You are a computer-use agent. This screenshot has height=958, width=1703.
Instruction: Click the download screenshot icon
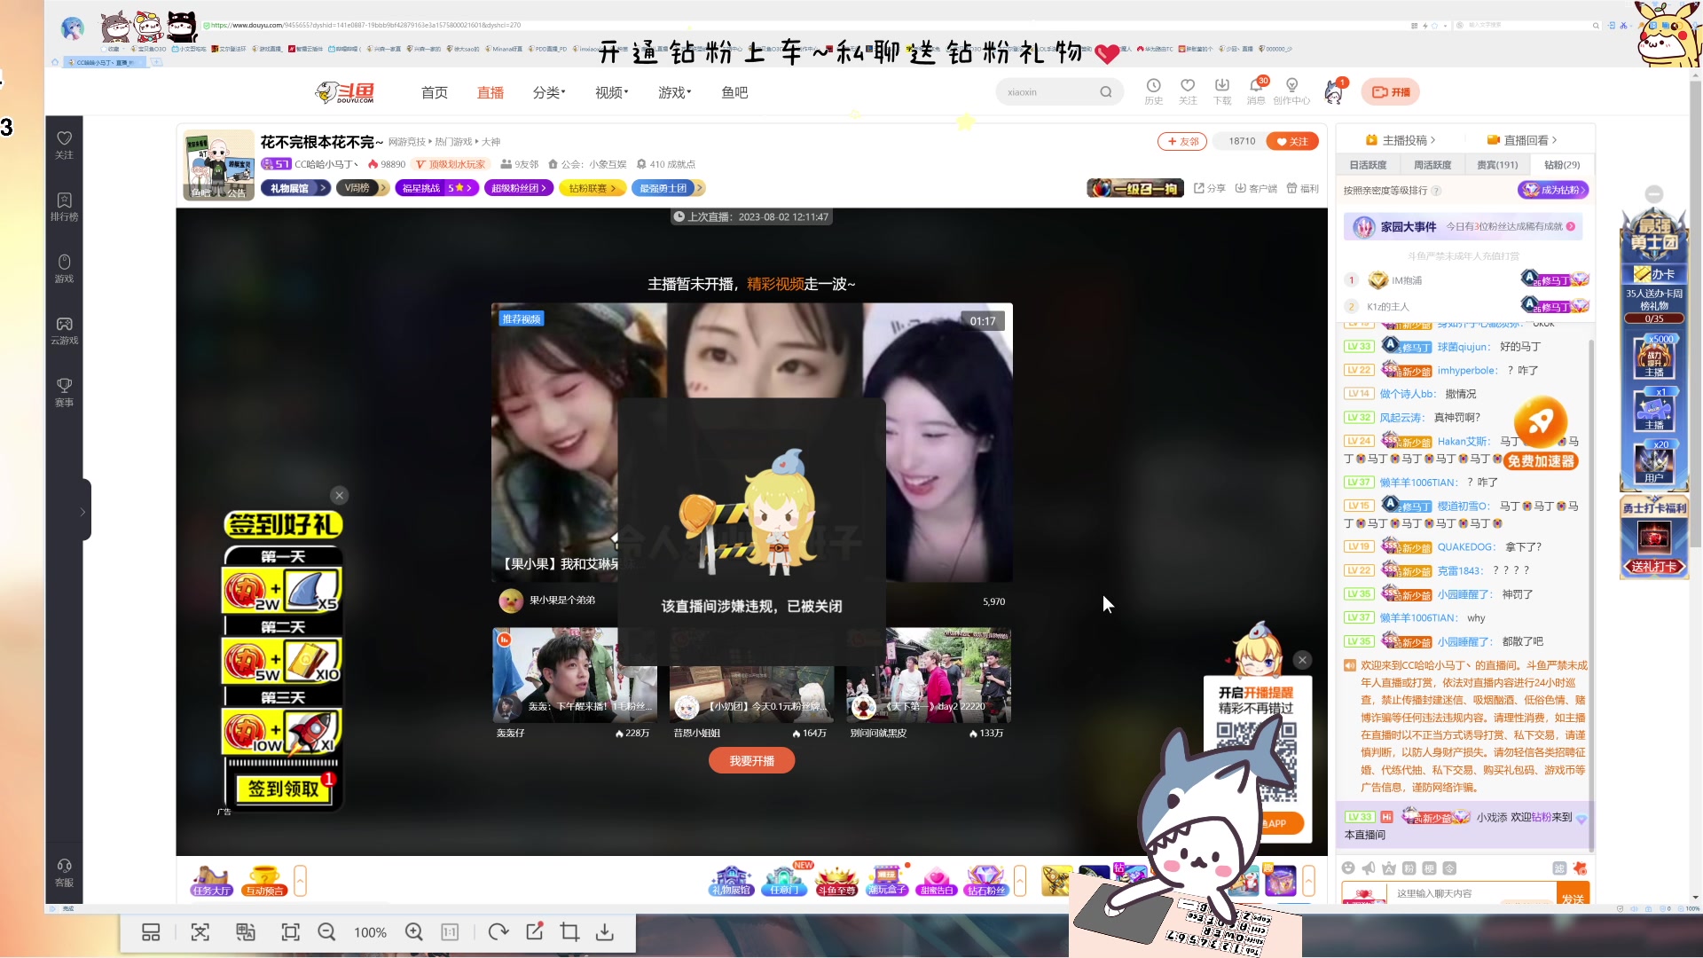point(605,931)
